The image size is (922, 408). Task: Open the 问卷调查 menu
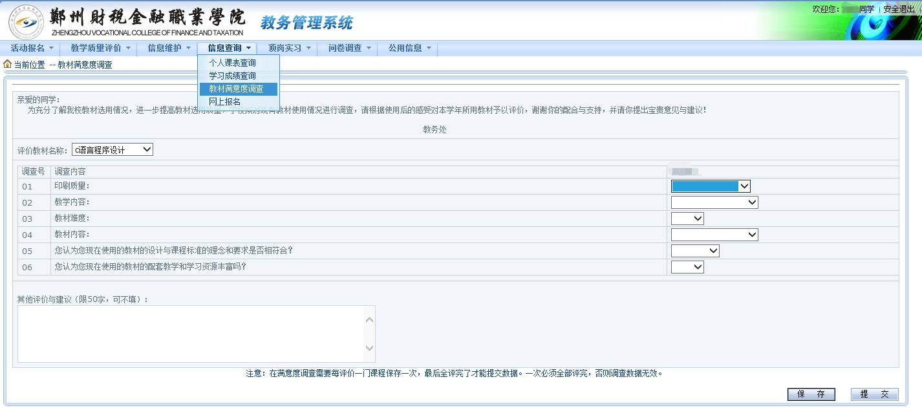point(350,48)
